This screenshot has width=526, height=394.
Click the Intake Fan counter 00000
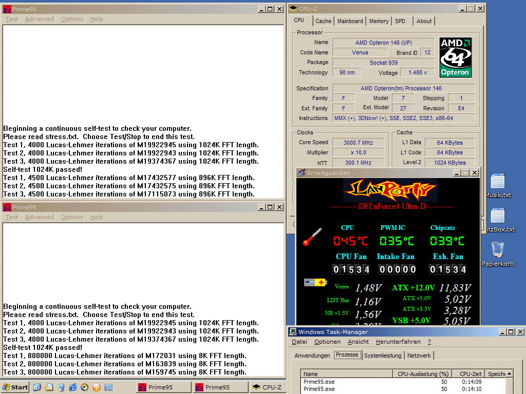coord(398,269)
